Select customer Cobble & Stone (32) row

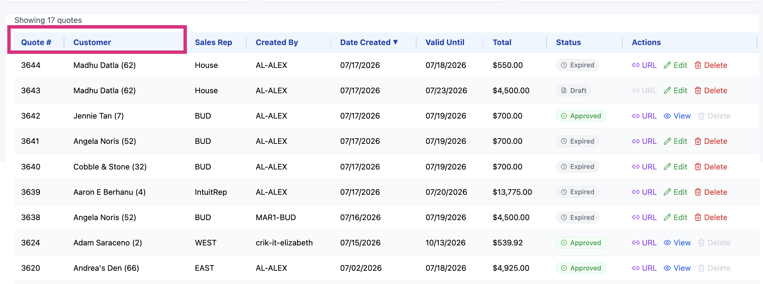point(387,167)
